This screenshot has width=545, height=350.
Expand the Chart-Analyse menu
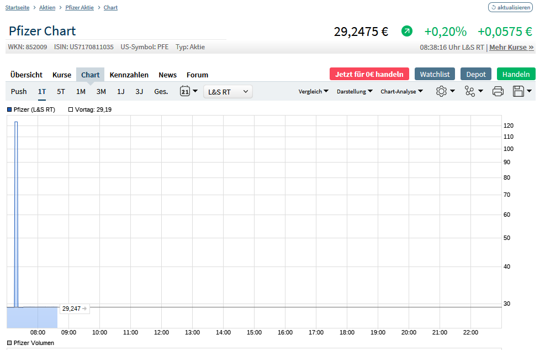click(x=401, y=91)
